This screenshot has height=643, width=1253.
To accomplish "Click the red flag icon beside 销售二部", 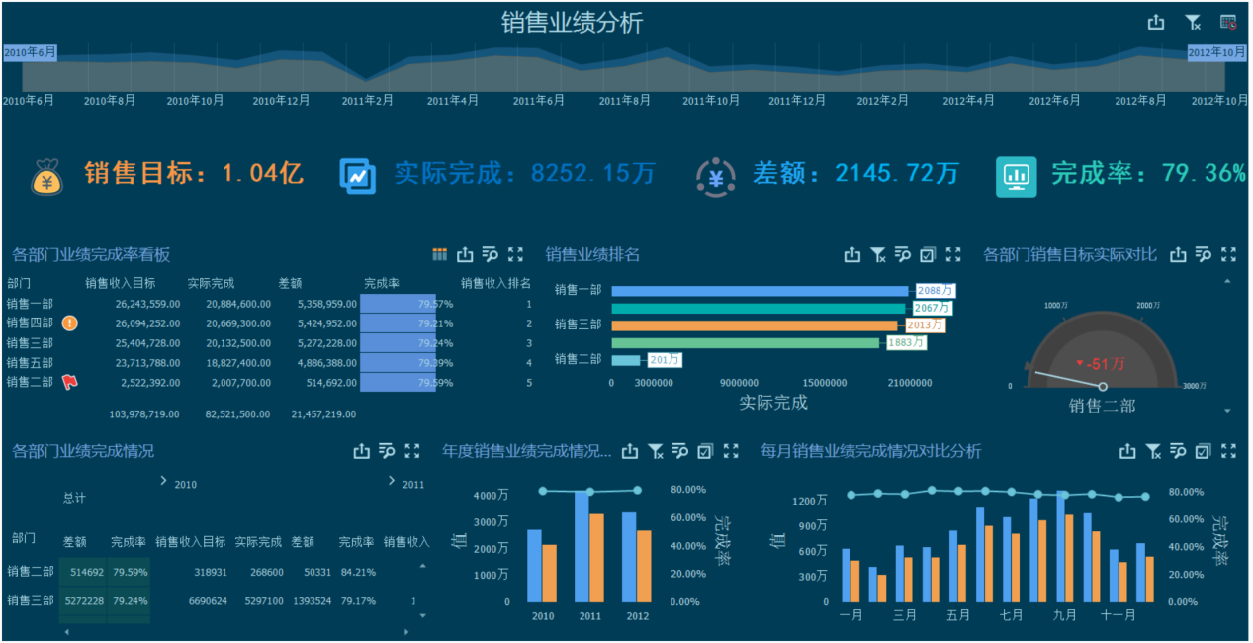I will tap(69, 381).
